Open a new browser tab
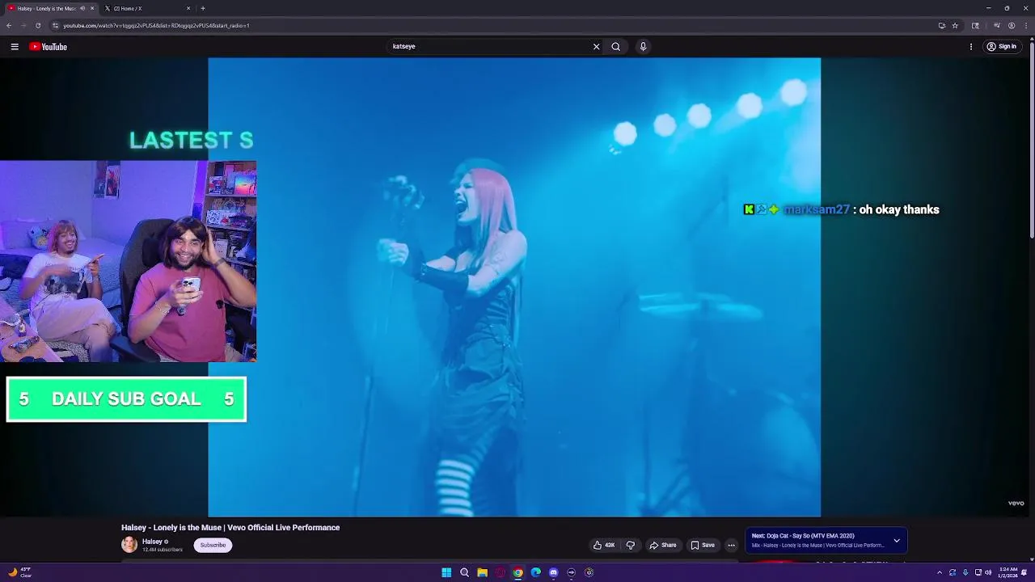The image size is (1035, 582). [203, 8]
